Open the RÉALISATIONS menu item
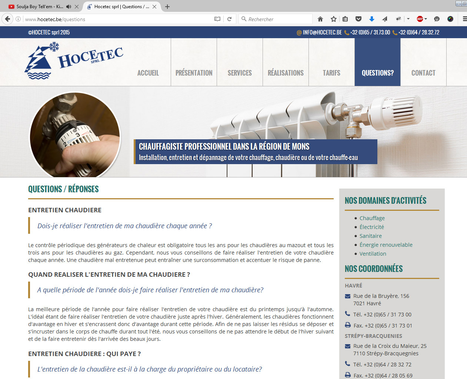This screenshot has height=379, width=467. 286,73
